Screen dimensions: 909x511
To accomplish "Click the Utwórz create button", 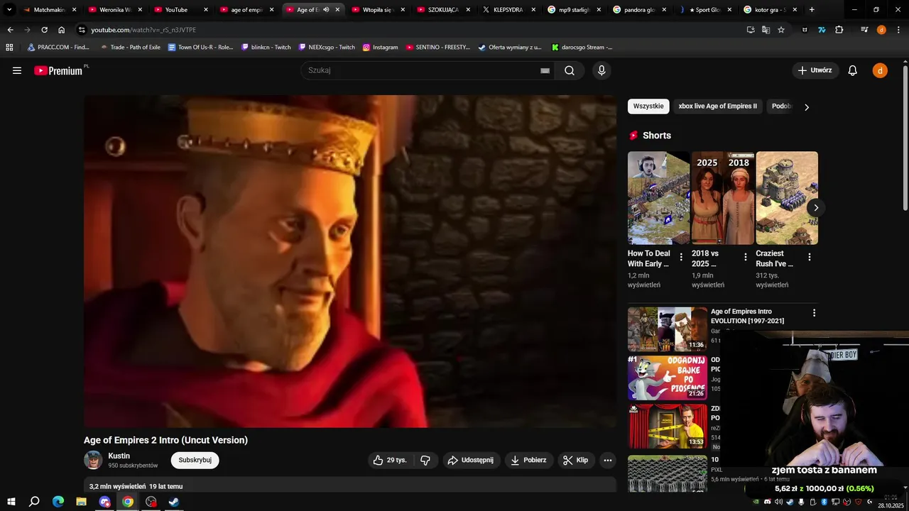I will 815,70.
